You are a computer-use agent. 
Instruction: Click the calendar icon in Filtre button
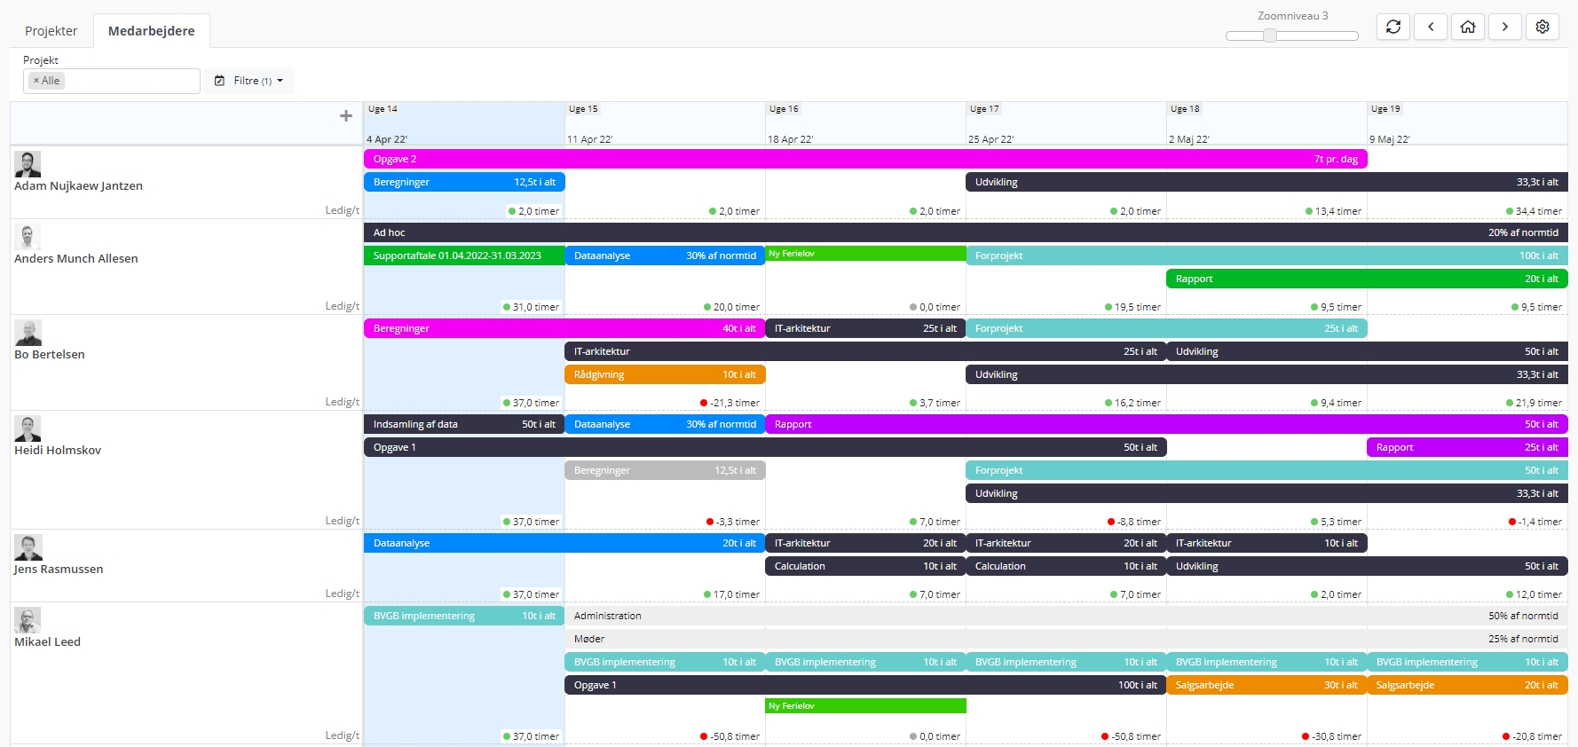click(x=219, y=81)
